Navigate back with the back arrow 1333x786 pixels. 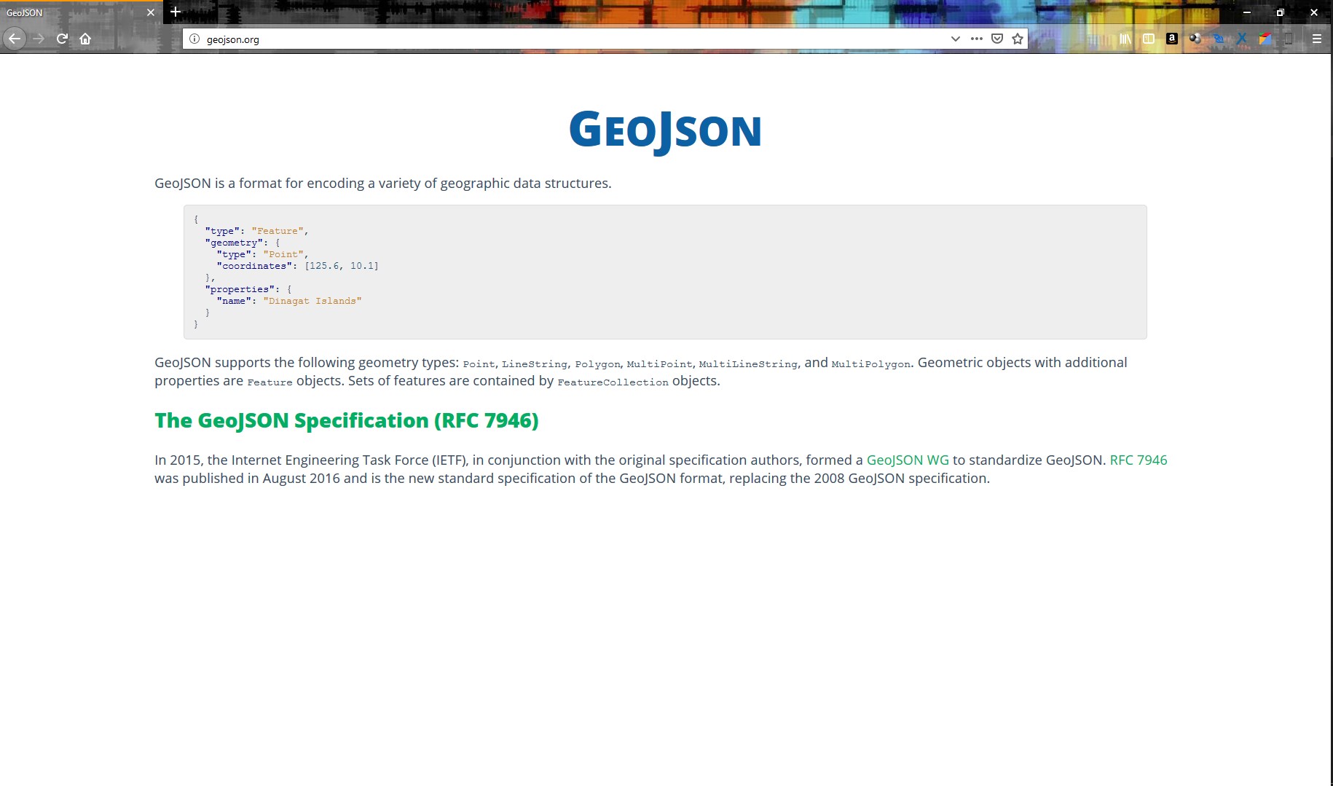click(15, 39)
